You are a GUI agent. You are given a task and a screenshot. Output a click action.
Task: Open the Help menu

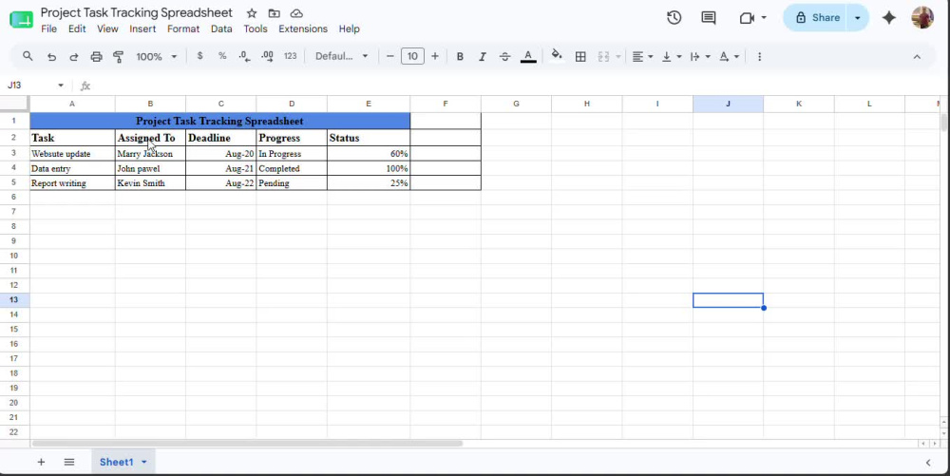[349, 29]
